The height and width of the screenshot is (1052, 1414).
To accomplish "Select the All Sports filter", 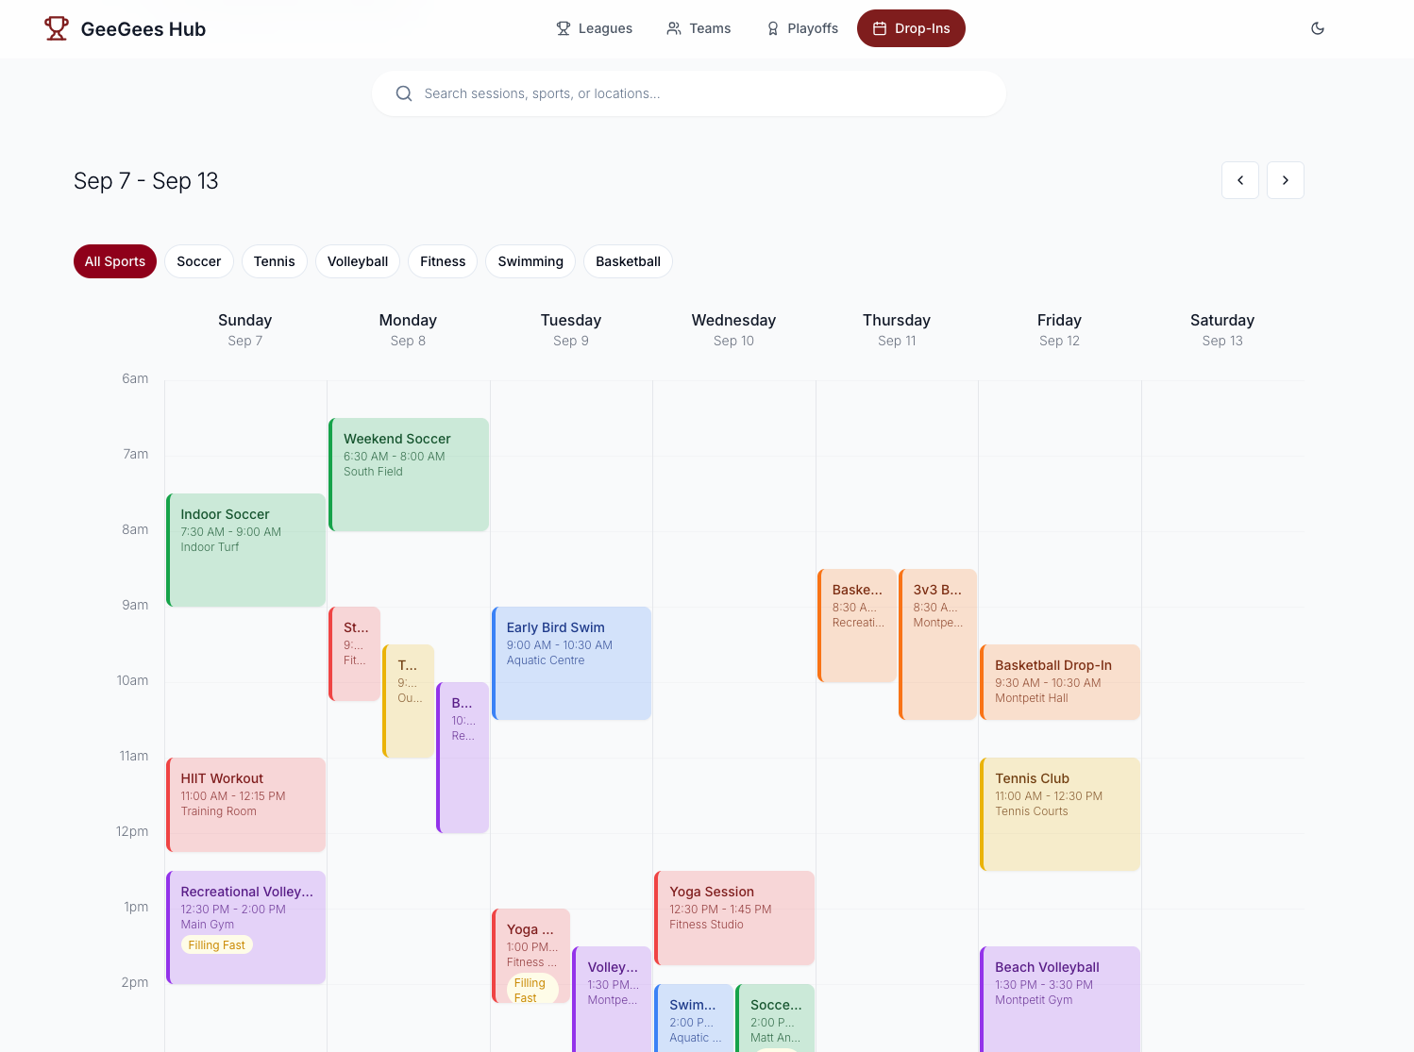I will point(115,261).
